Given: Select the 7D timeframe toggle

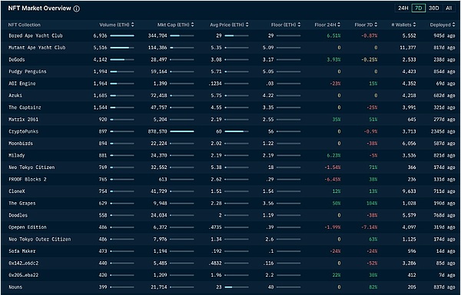Looking at the screenshot, I should coord(419,8).
